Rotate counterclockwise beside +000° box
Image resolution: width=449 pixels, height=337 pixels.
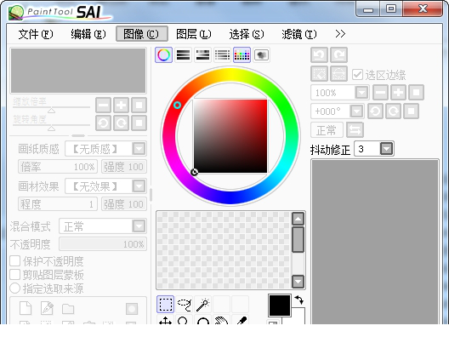click(375, 111)
